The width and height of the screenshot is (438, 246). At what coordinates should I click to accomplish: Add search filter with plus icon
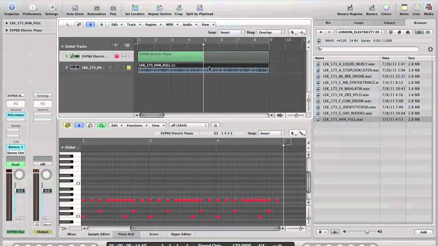430,49
